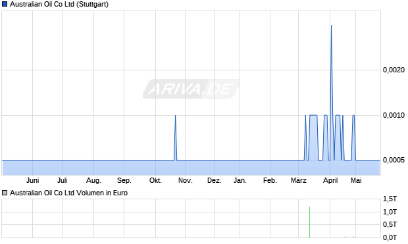Click the 'Feb.' month label
The image size is (408, 244).
tap(270, 180)
